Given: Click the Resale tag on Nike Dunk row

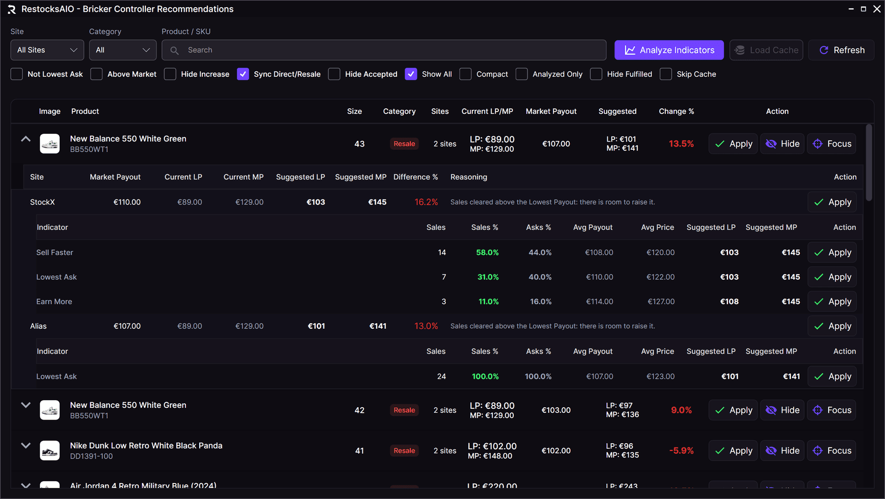Looking at the screenshot, I should [x=404, y=451].
